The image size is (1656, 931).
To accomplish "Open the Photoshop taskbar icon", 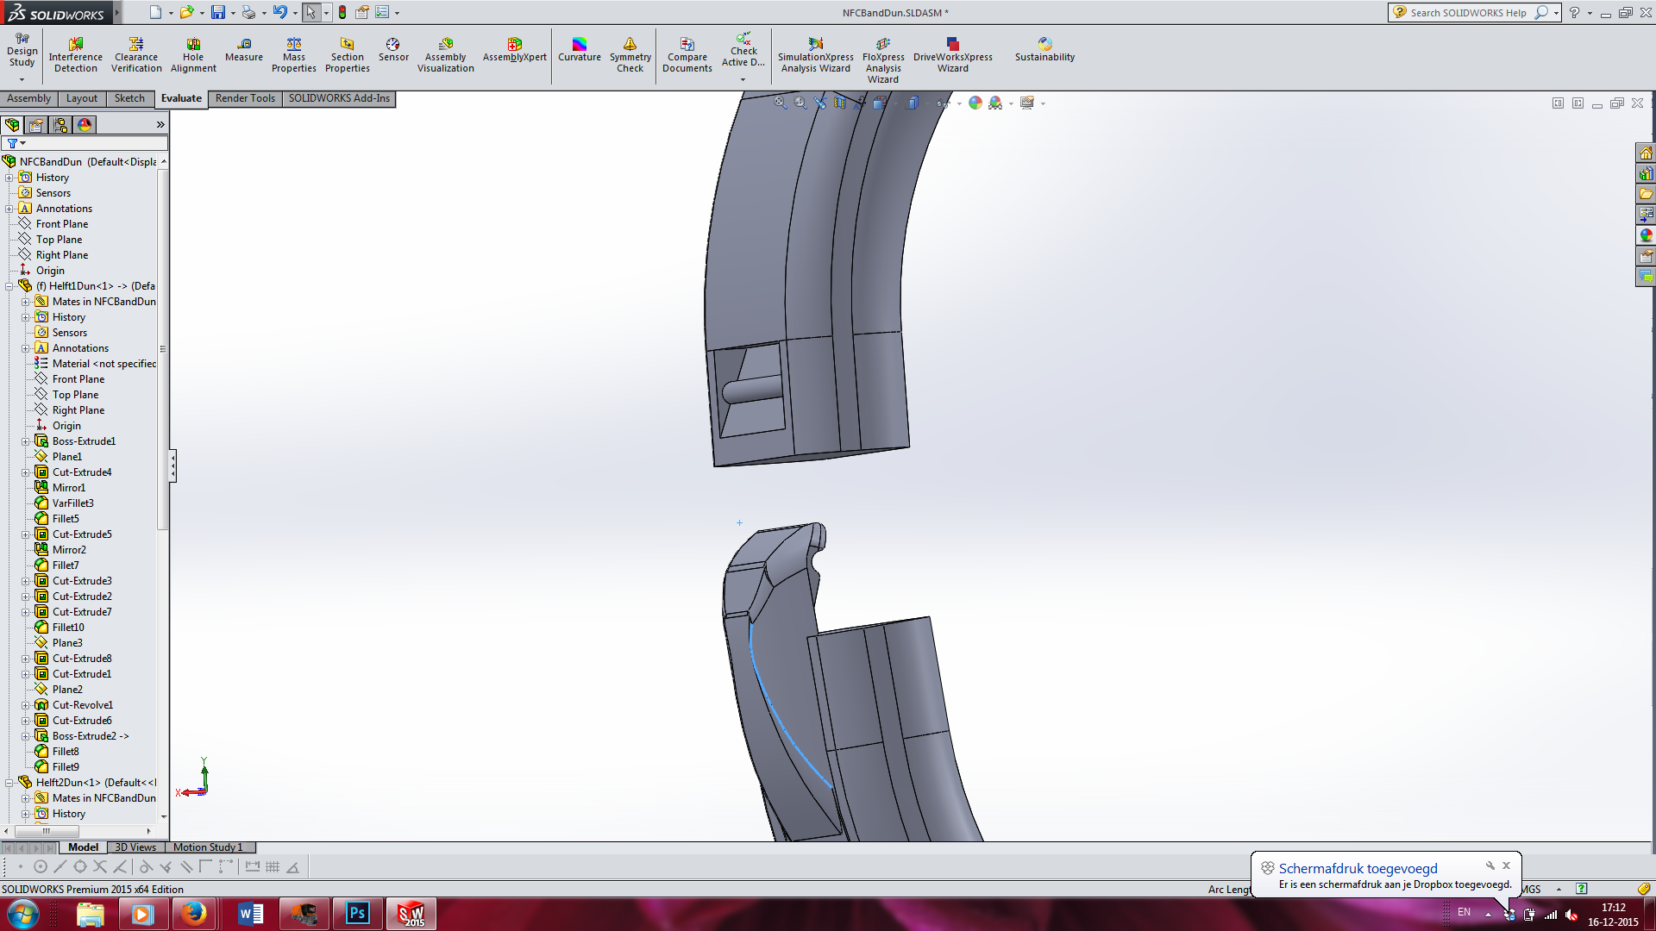I will point(357,914).
